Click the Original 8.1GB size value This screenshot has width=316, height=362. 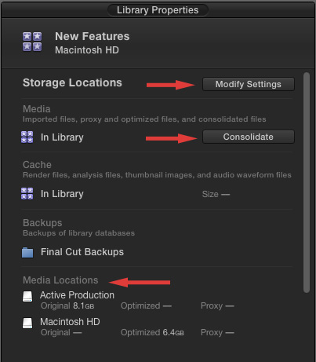(67, 305)
